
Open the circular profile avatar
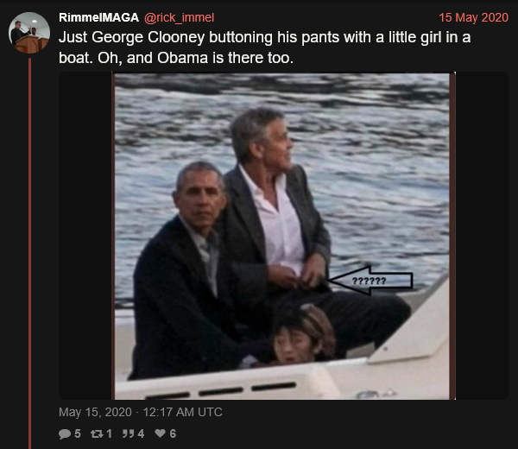pos(29,33)
